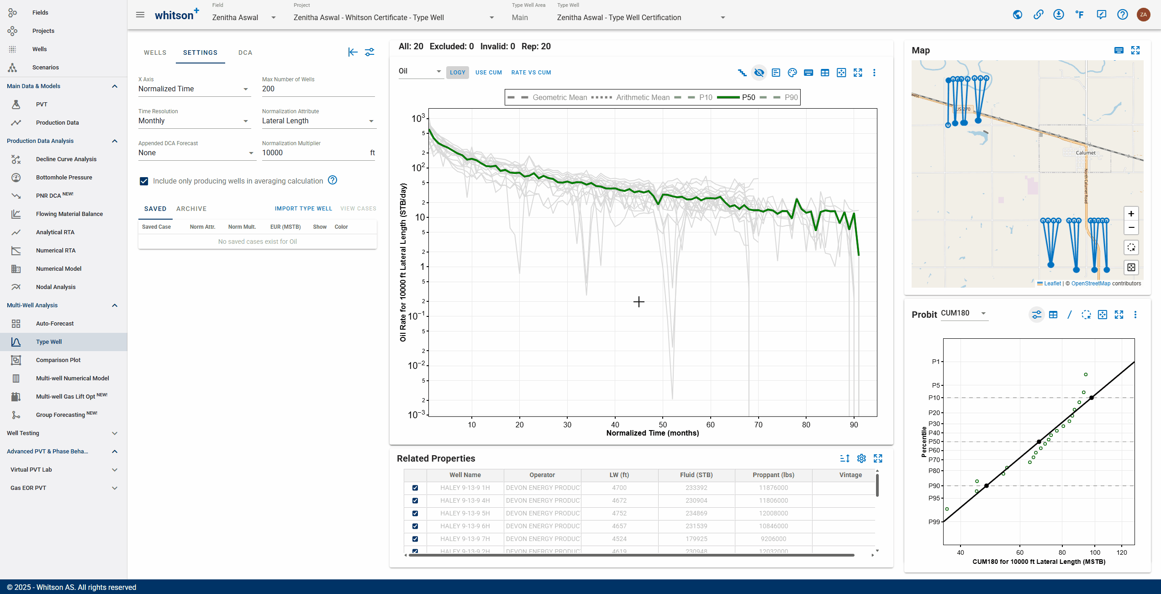Screen dimensions: 1161x594
Task: Click the color palette icon above the chart
Action: [792, 73]
